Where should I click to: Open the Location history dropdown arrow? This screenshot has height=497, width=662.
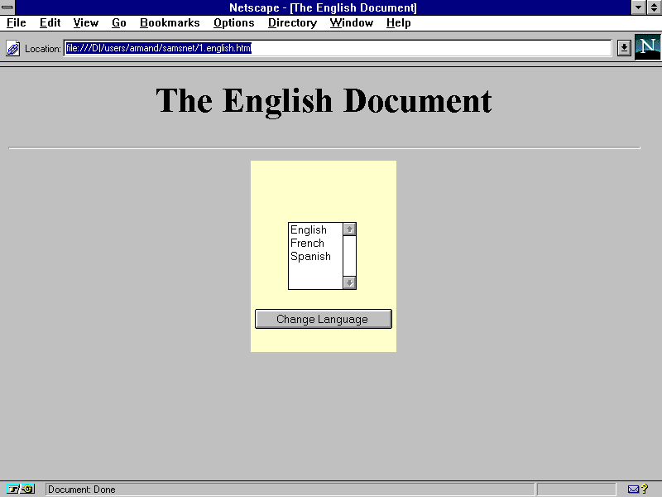coord(624,48)
